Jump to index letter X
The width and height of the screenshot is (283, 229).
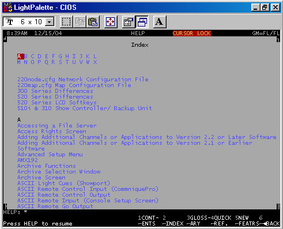95,62
